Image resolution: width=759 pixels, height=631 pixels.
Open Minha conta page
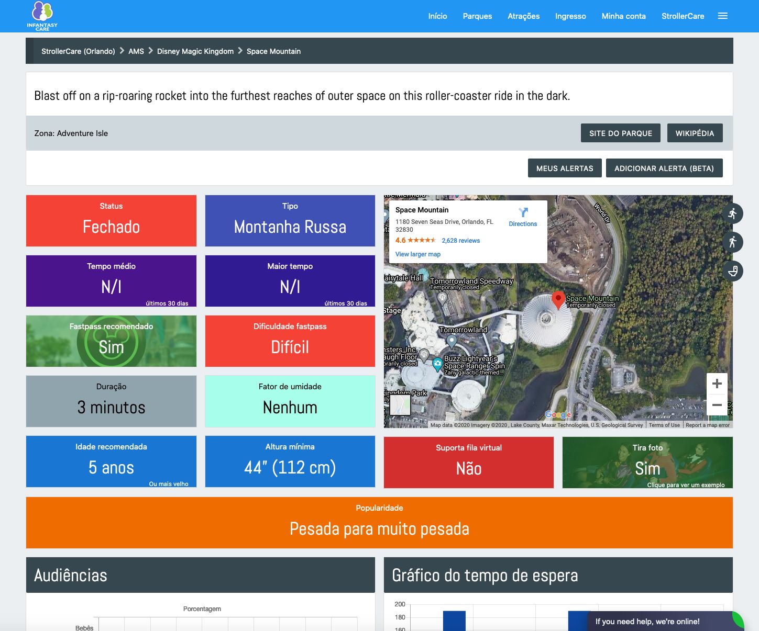pos(623,16)
